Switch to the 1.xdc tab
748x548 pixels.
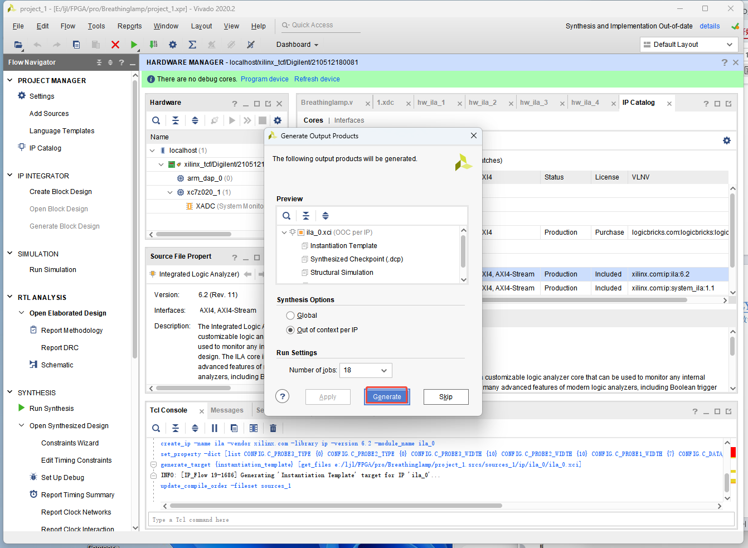[385, 103]
